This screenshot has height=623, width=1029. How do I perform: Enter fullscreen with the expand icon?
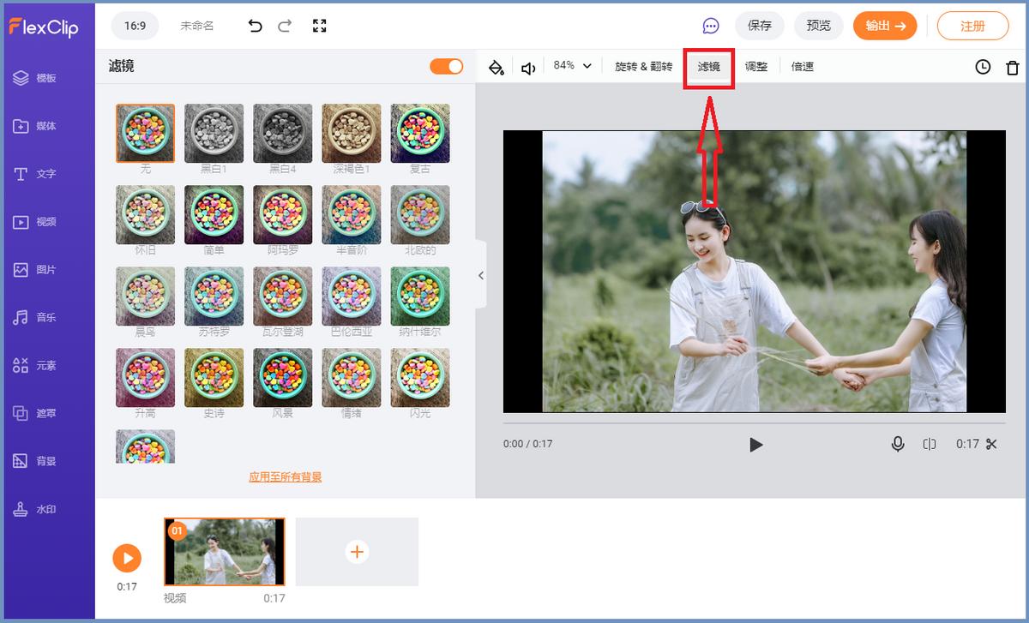click(320, 26)
